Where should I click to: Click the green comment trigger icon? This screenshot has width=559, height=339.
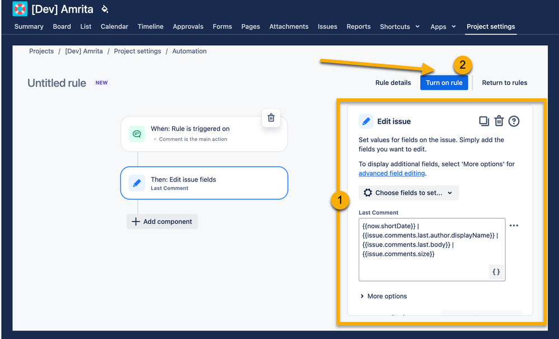coord(137,134)
